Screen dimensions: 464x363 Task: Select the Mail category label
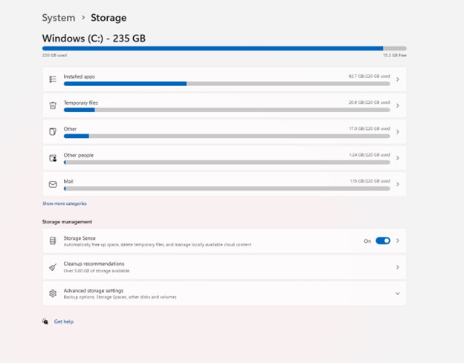tap(68, 181)
